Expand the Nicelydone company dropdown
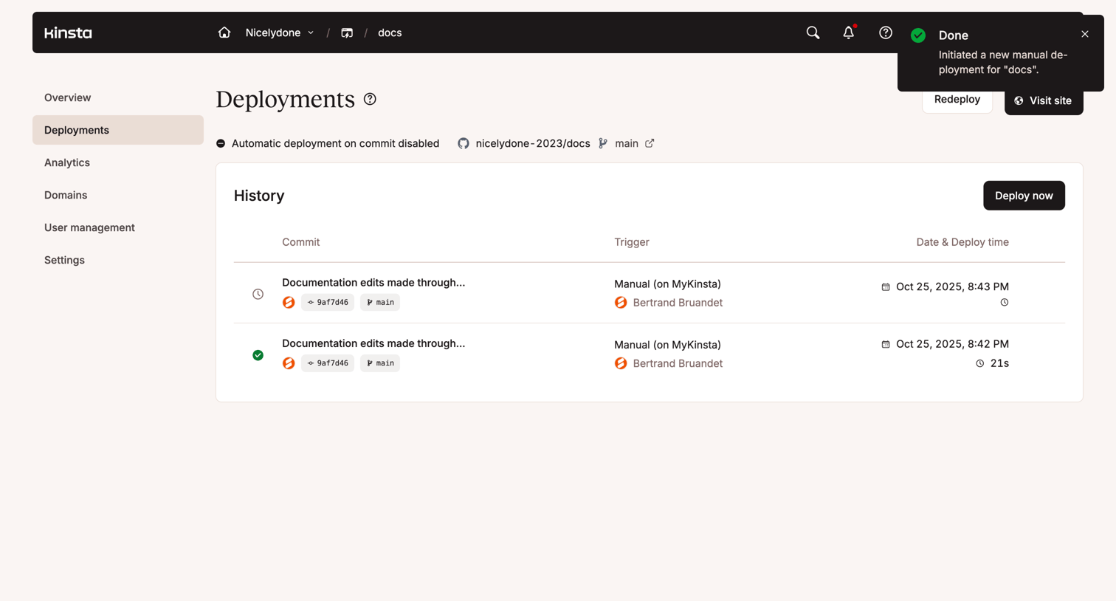 coord(280,32)
